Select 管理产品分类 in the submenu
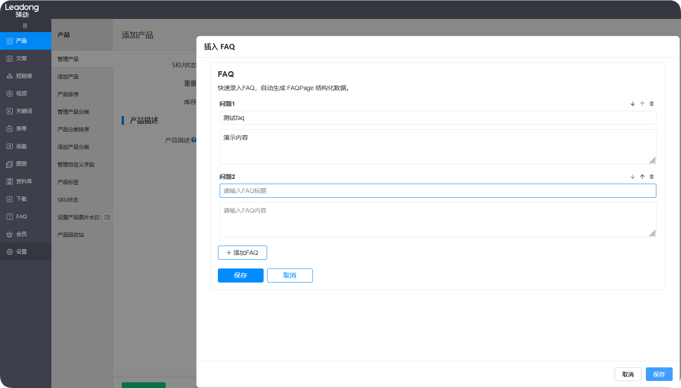The width and height of the screenshot is (681, 388). (x=82, y=112)
